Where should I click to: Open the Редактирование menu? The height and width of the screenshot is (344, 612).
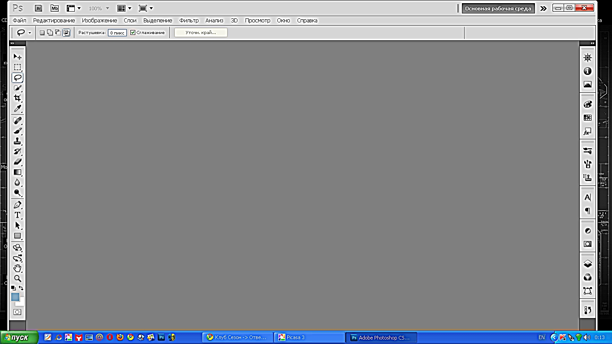click(x=54, y=21)
